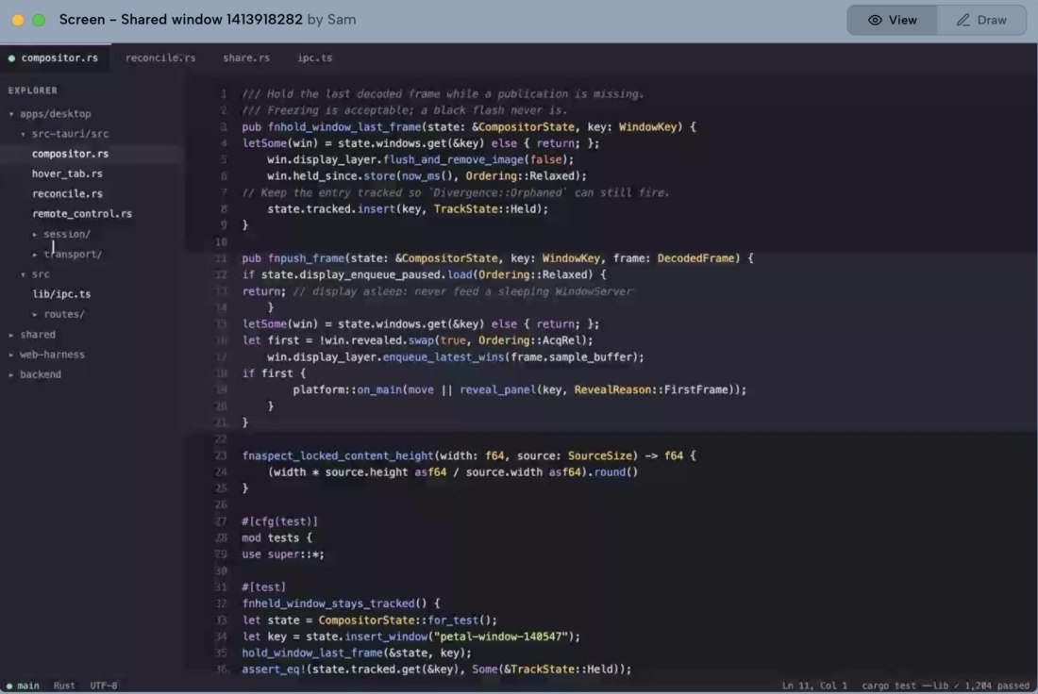Open the share.rs tab

(x=246, y=58)
